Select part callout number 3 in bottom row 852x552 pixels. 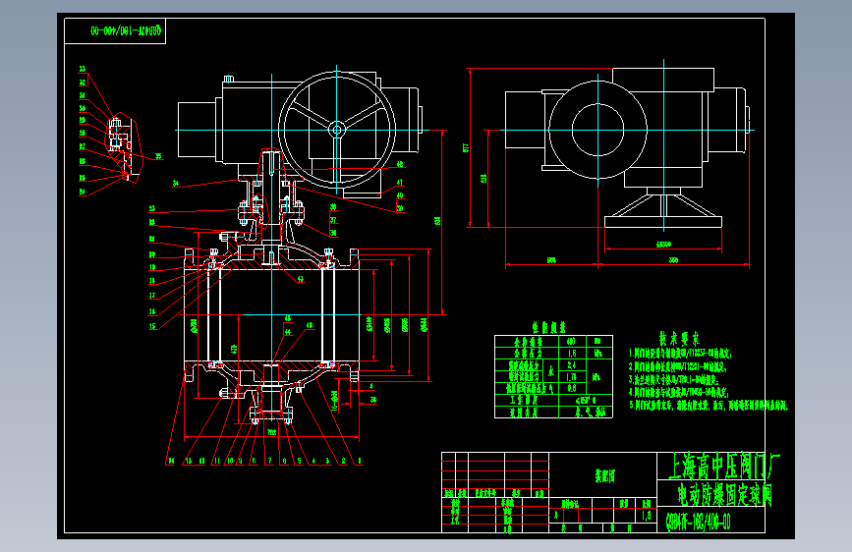327,461
